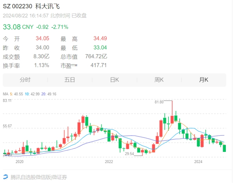Click the 2024 label on the time axis
This screenshot has height=183, width=233.
198,162
